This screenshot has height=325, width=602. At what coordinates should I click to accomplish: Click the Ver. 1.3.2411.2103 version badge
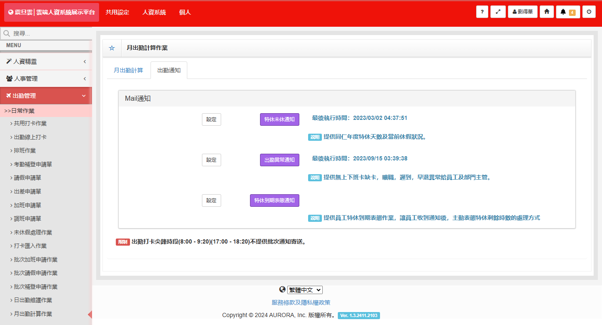359,316
